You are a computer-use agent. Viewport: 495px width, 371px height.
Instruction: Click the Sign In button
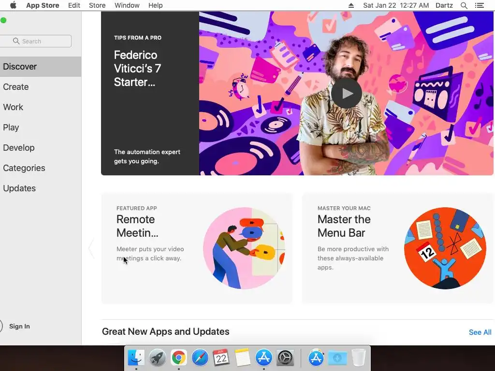coord(19,326)
